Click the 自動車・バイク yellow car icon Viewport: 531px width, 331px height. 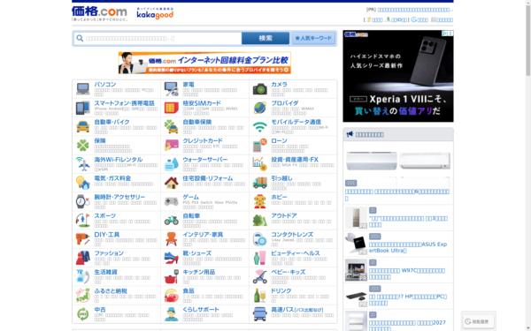83,126
